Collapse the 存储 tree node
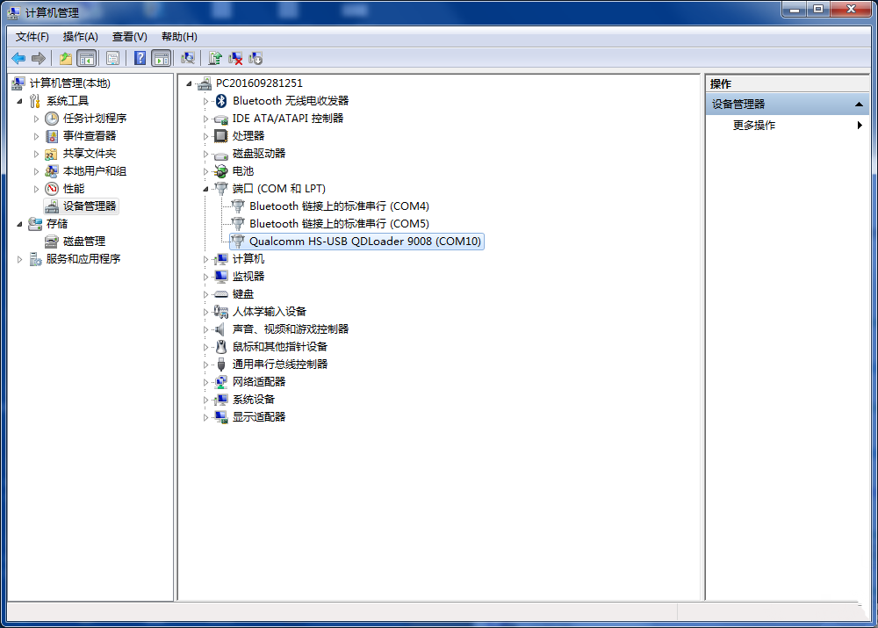The height and width of the screenshot is (628, 878). pos(19,224)
